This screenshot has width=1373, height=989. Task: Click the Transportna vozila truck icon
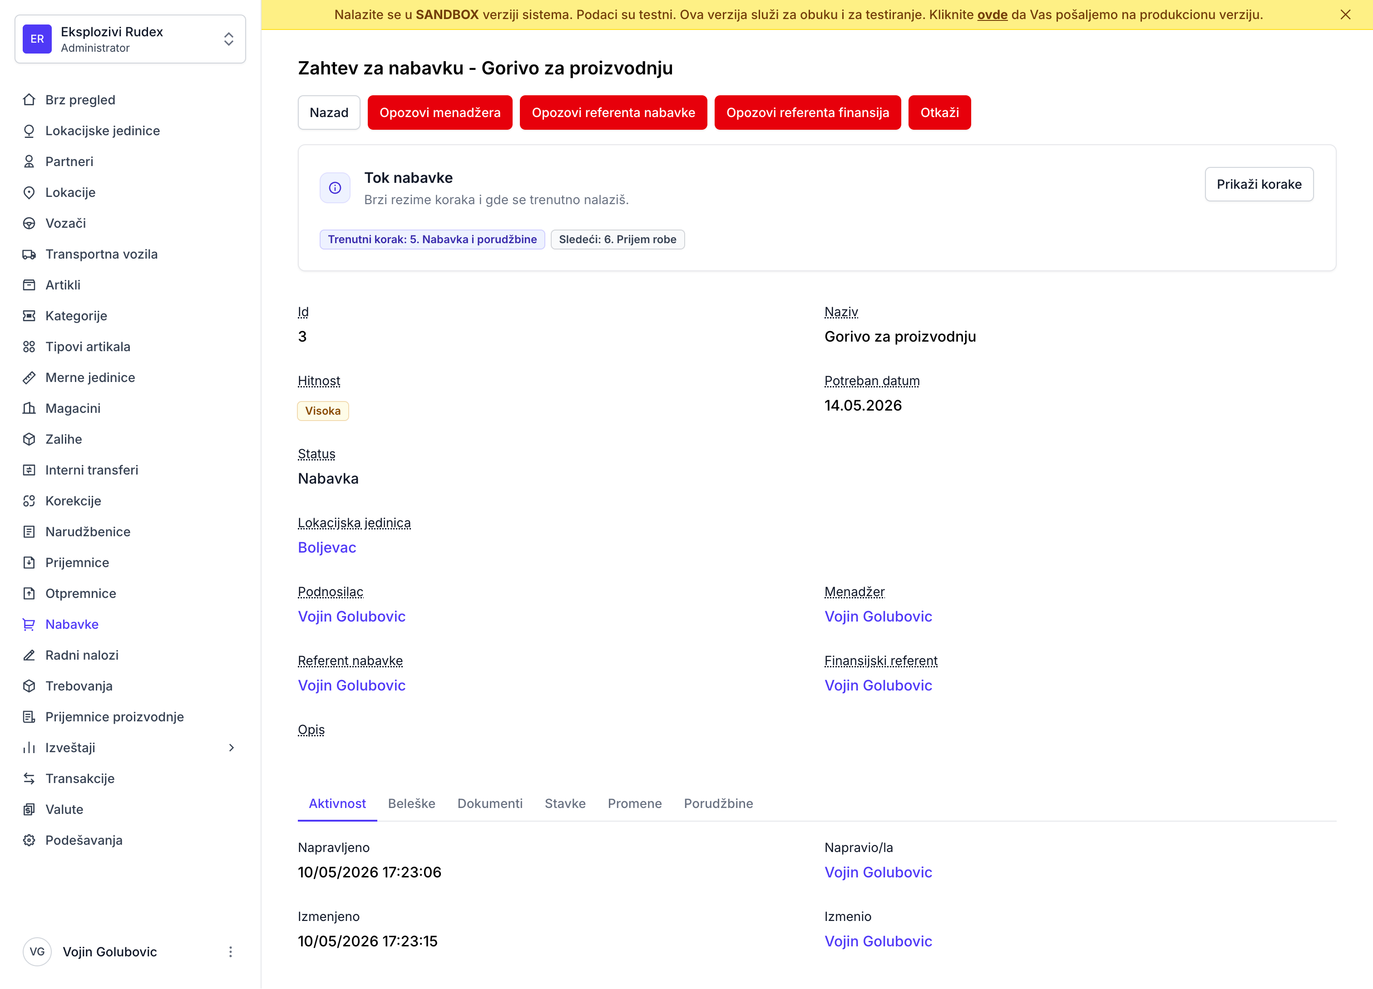point(29,254)
